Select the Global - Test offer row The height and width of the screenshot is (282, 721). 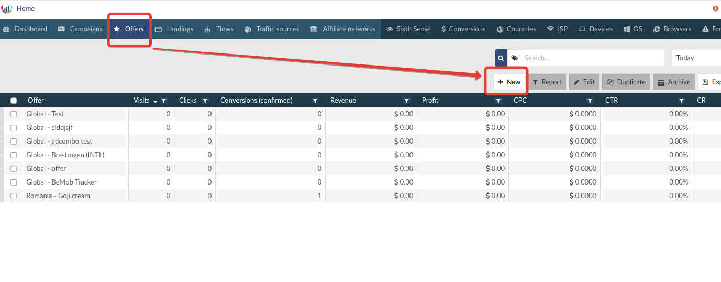45,114
